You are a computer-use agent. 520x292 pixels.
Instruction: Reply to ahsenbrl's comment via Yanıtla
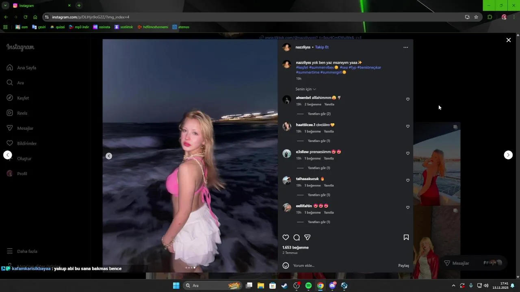point(329,104)
